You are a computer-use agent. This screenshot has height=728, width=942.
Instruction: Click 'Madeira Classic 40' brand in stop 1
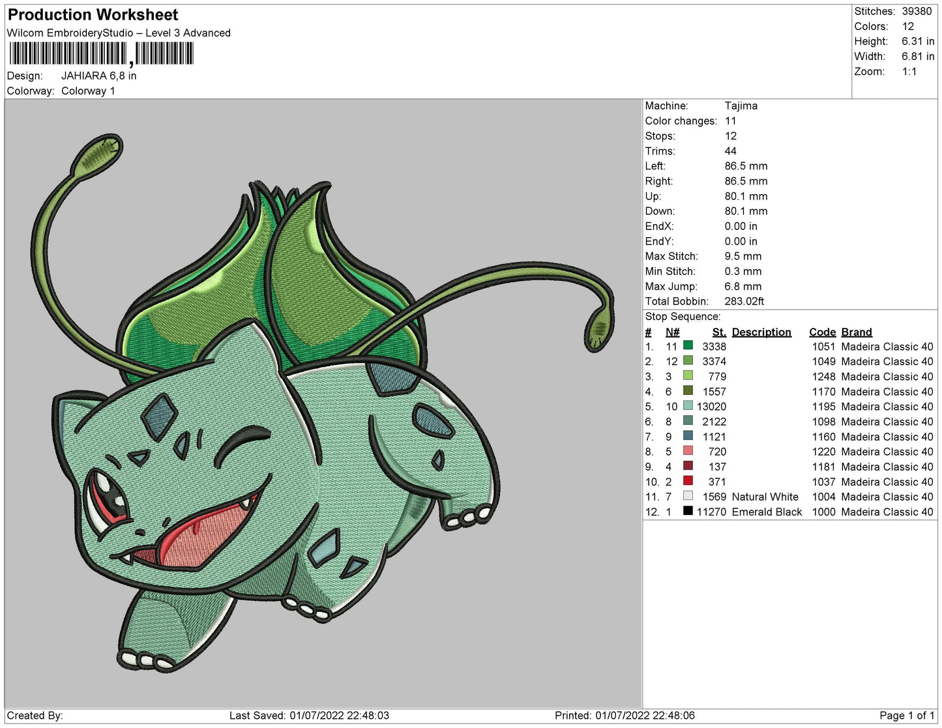887,346
